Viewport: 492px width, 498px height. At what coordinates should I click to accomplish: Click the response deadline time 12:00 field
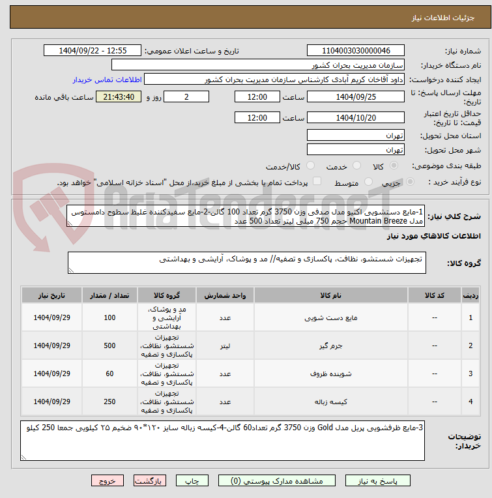tap(257, 96)
